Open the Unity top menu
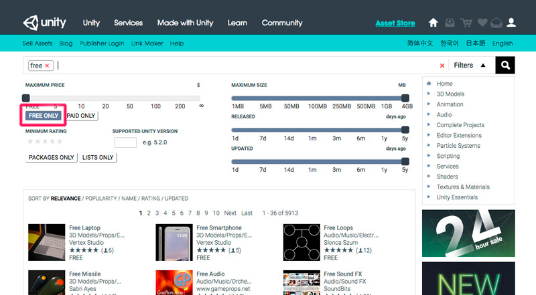The width and height of the screenshot is (536, 295). tap(91, 23)
